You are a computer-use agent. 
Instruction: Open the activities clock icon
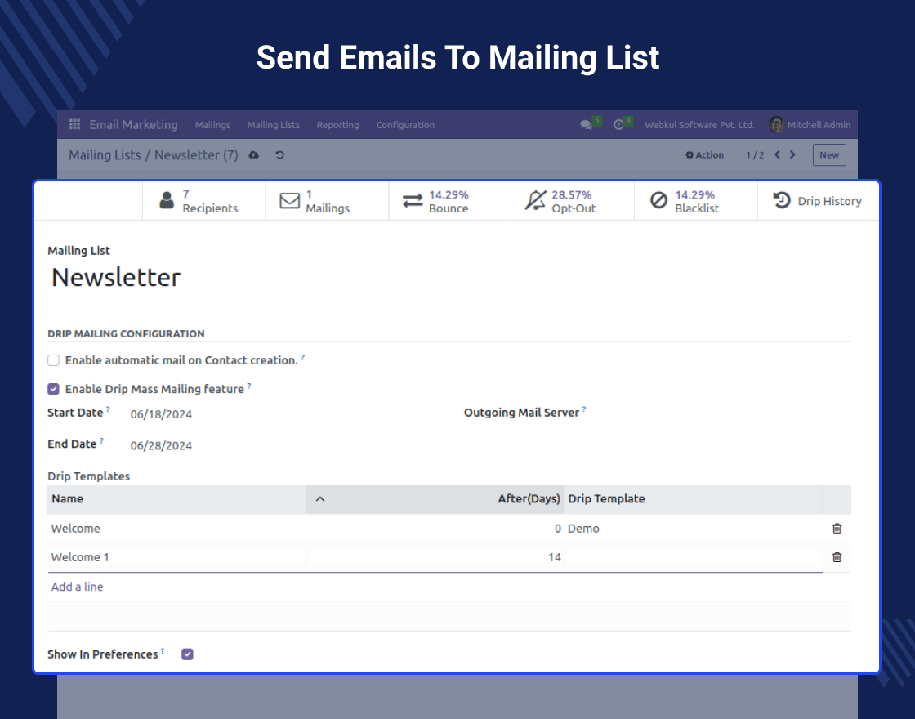[618, 125]
